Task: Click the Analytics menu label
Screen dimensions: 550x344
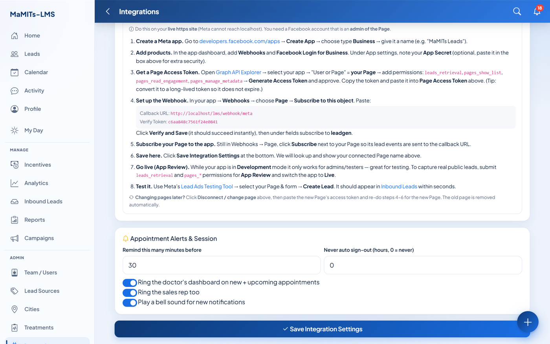Action: pyautogui.click(x=36, y=183)
